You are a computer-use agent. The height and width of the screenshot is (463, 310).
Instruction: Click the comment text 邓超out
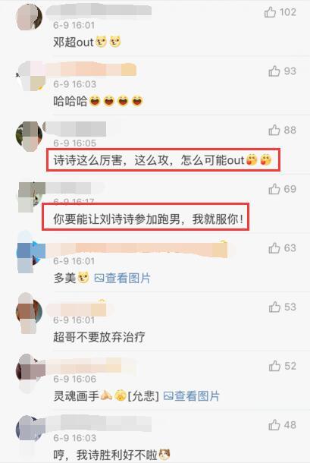pyautogui.click(x=87, y=42)
